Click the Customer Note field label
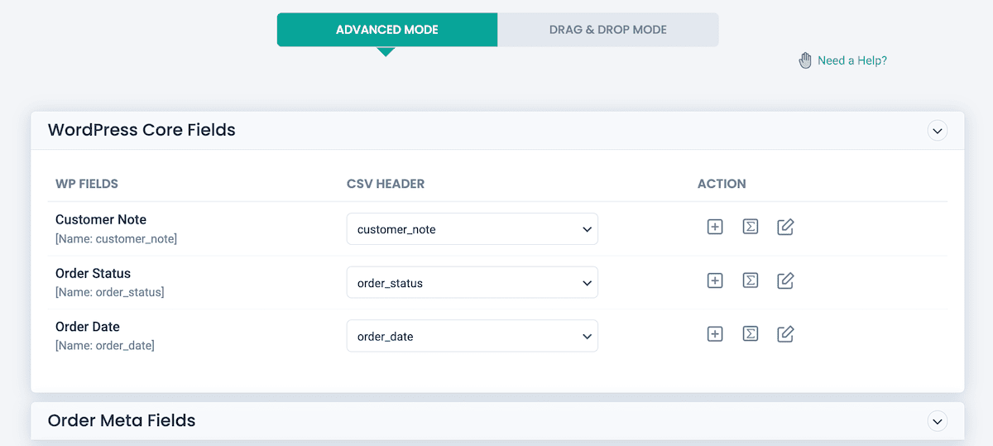The width and height of the screenshot is (993, 446). click(101, 219)
